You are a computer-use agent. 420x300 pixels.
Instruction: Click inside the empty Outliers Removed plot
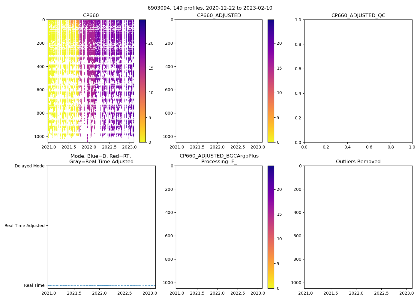[358, 227]
